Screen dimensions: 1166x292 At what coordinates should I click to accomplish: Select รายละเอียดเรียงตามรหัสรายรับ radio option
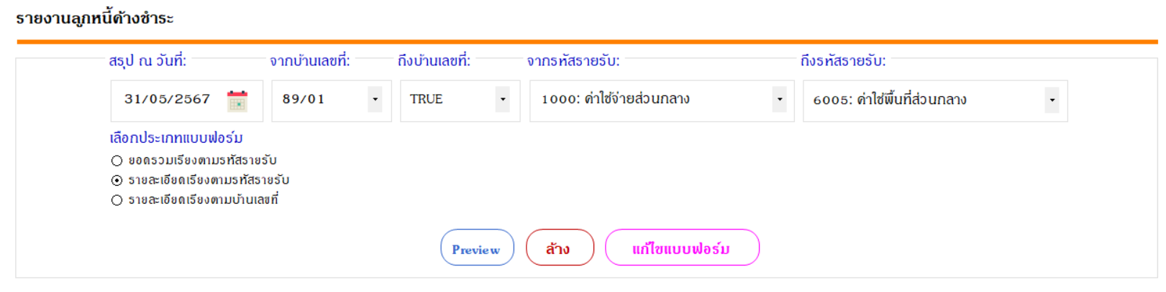[x=117, y=180]
